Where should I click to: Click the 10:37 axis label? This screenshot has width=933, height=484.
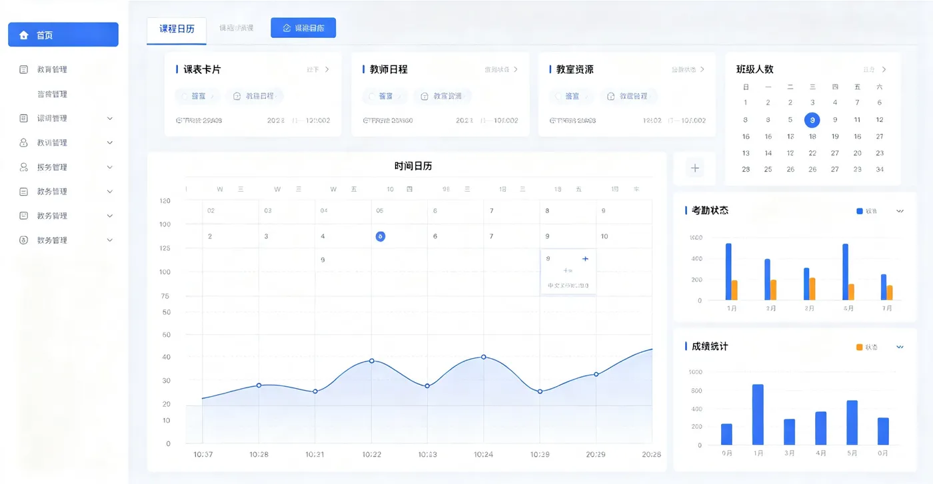(x=203, y=454)
